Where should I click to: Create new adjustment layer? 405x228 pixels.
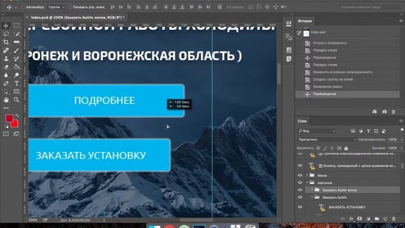[368, 218]
